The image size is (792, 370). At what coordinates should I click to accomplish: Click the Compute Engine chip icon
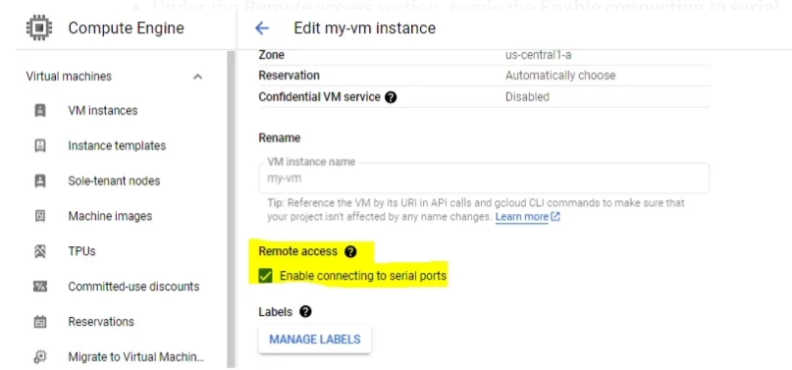[39, 27]
